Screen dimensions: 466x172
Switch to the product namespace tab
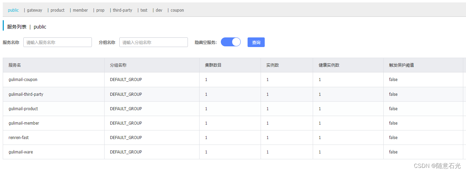coord(58,10)
